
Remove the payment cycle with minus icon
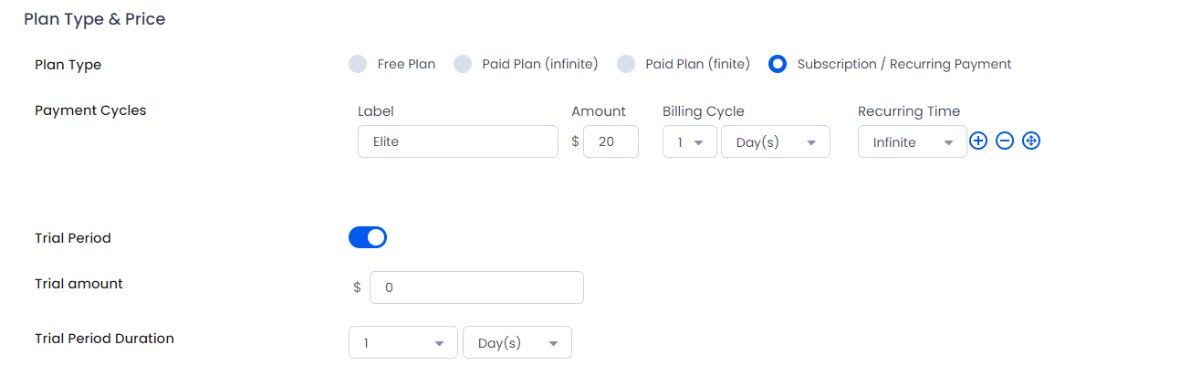[x=1005, y=141]
